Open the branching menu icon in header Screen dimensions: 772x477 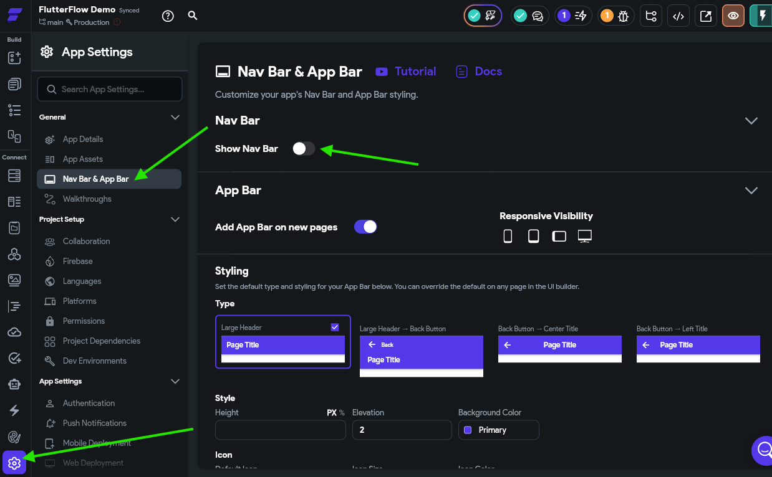point(651,16)
